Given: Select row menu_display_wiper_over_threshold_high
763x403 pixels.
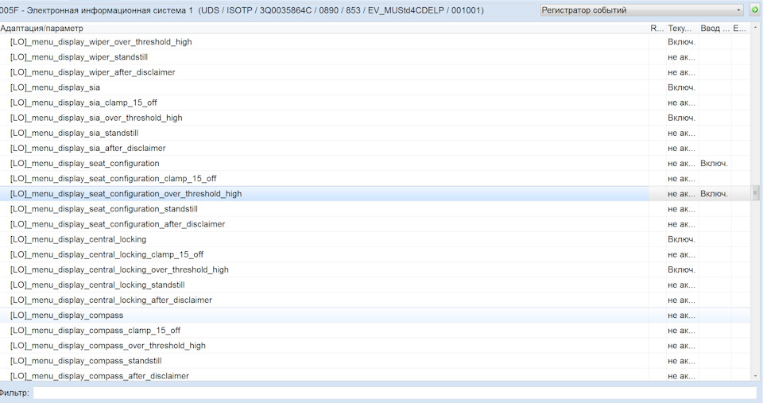Looking at the screenshot, I should [x=374, y=42].
